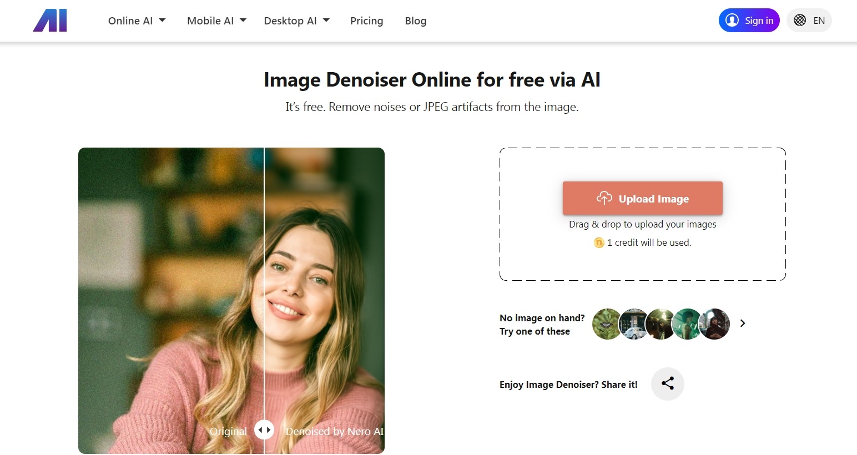Click the coin icon beside '1 credit will be used'

[598, 242]
